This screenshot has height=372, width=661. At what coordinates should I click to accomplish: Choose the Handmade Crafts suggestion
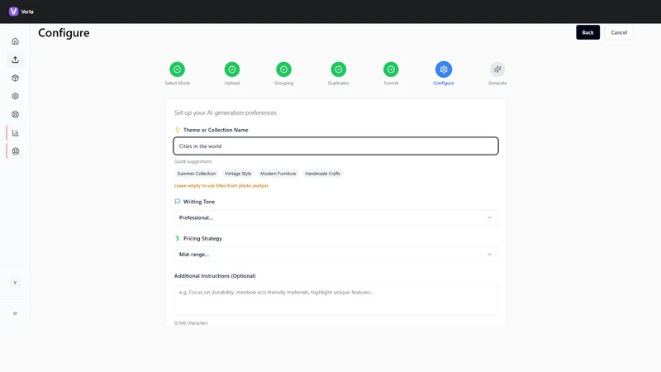coord(322,174)
